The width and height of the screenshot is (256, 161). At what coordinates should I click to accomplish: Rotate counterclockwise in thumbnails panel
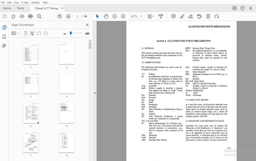point(39,33)
